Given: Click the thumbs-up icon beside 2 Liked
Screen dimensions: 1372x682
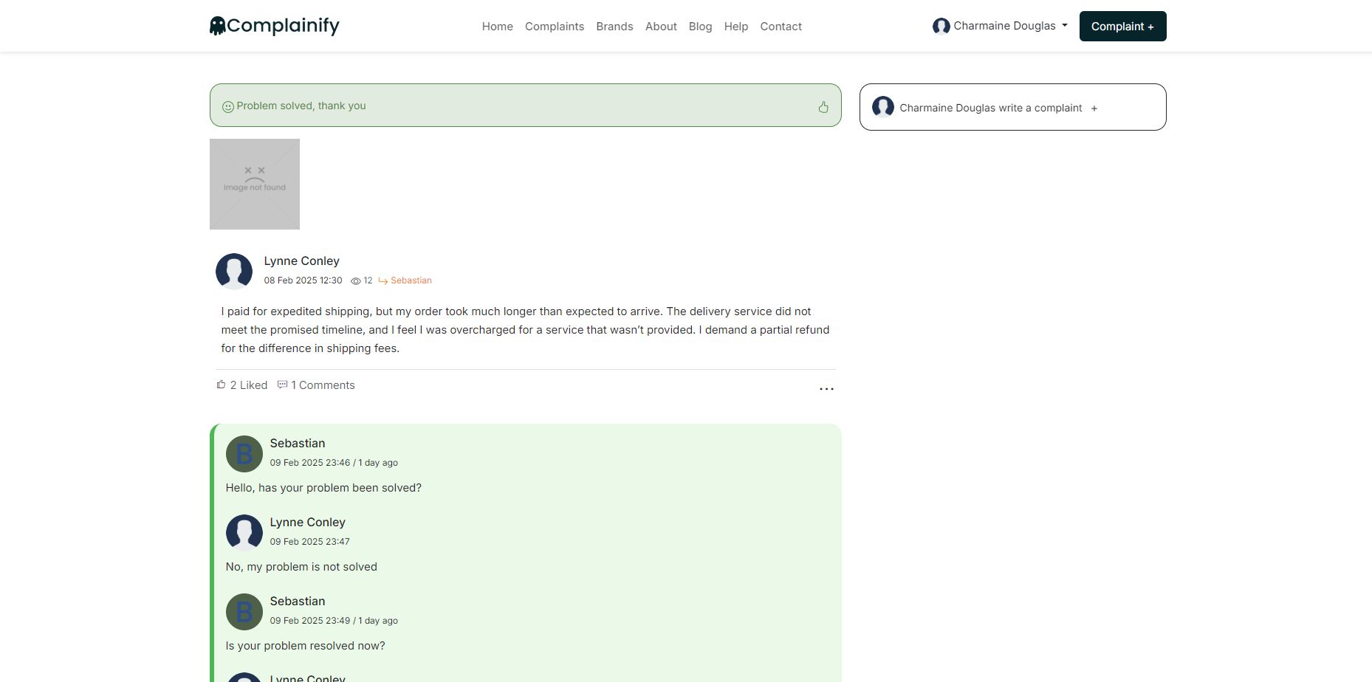Looking at the screenshot, I should click(x=221, y=385).
